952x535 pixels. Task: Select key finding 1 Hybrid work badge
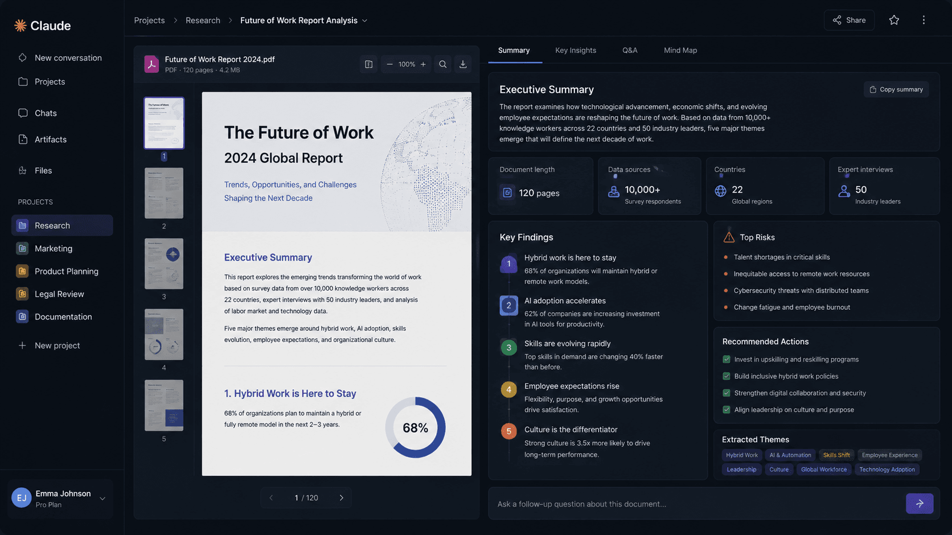point(509,264)
